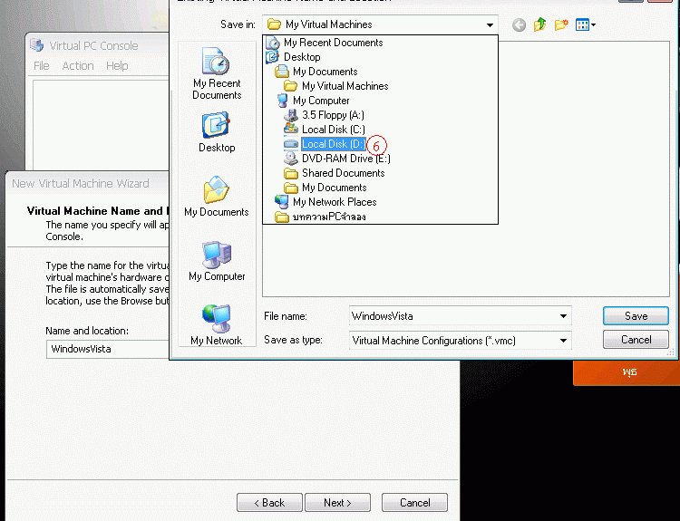Click the Virtual PC Console title icon
This screenshot has width=680, height=521.
pyautogui.click(x=37, y=45)
